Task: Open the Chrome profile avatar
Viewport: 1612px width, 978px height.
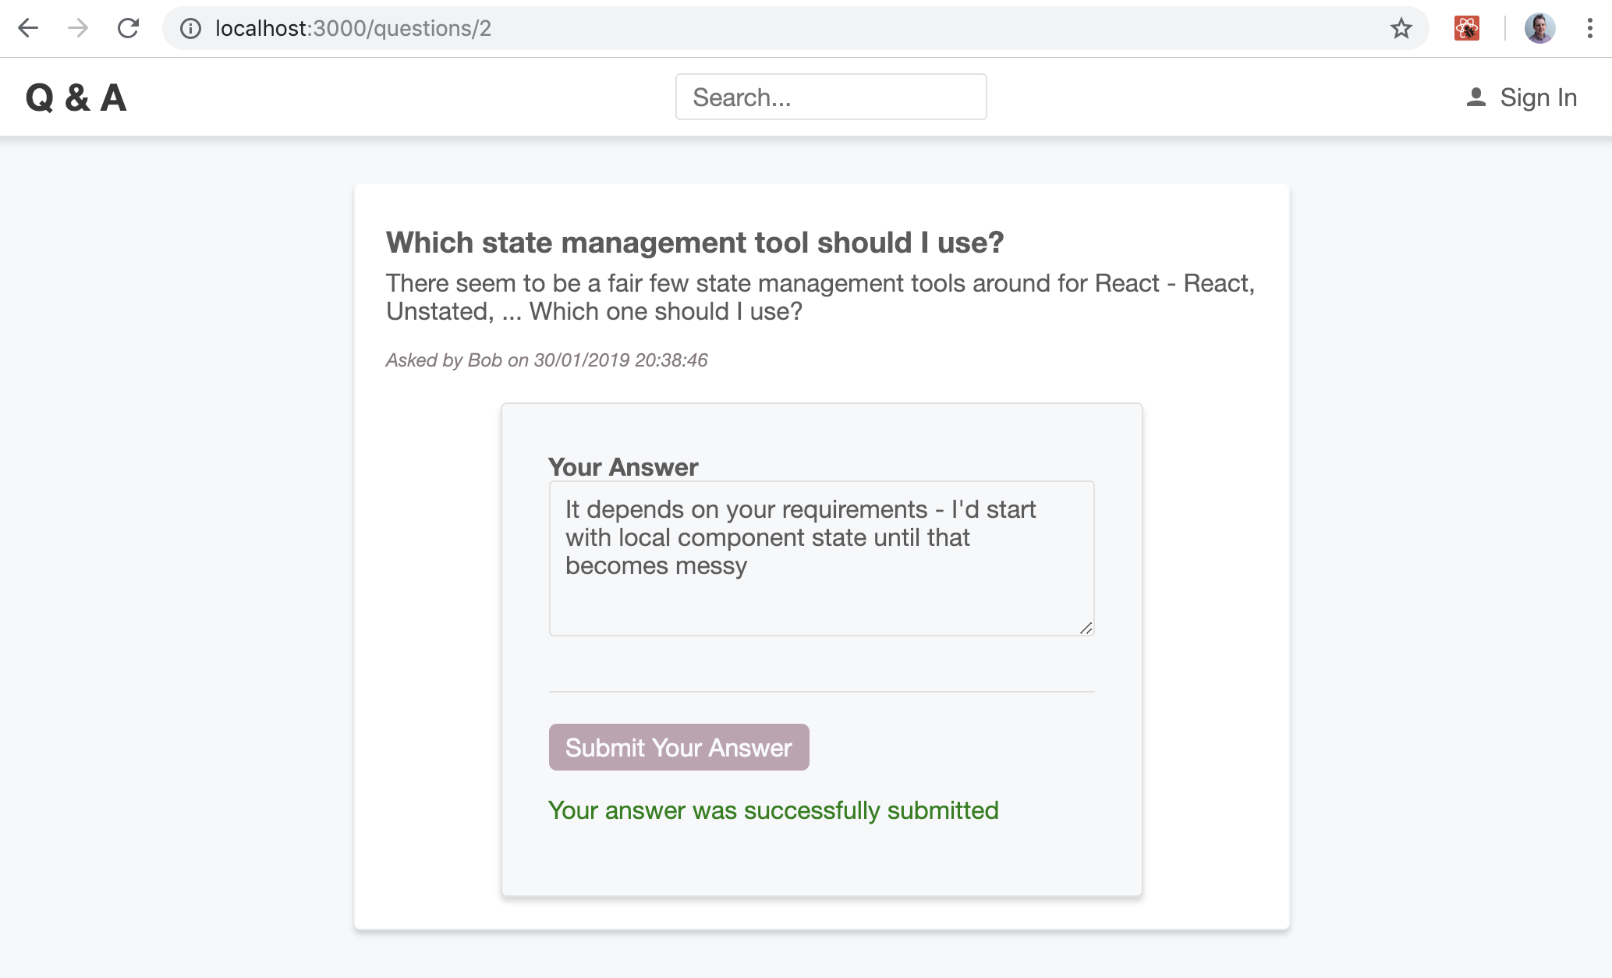Action: click(1539, 29)
